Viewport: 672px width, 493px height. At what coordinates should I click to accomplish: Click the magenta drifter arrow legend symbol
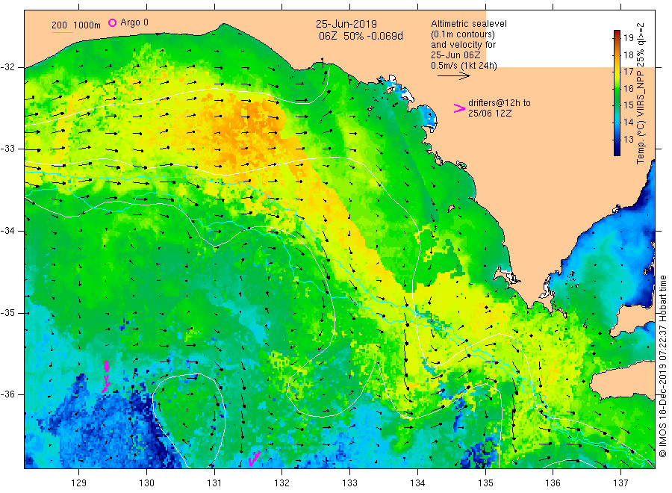[459, 108]
